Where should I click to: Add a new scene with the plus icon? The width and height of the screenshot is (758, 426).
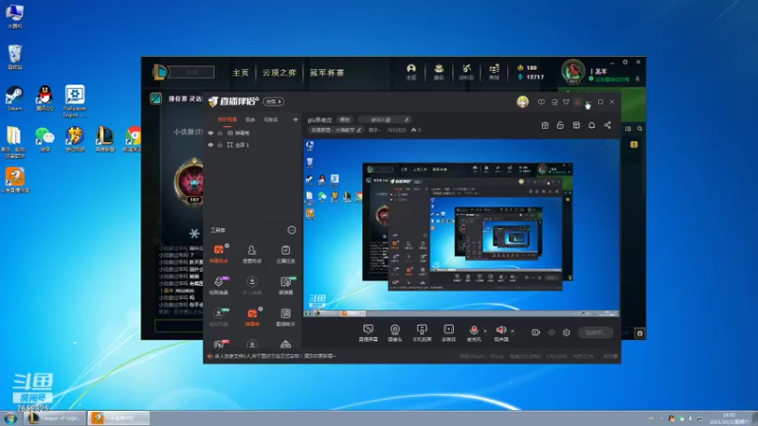296,119
